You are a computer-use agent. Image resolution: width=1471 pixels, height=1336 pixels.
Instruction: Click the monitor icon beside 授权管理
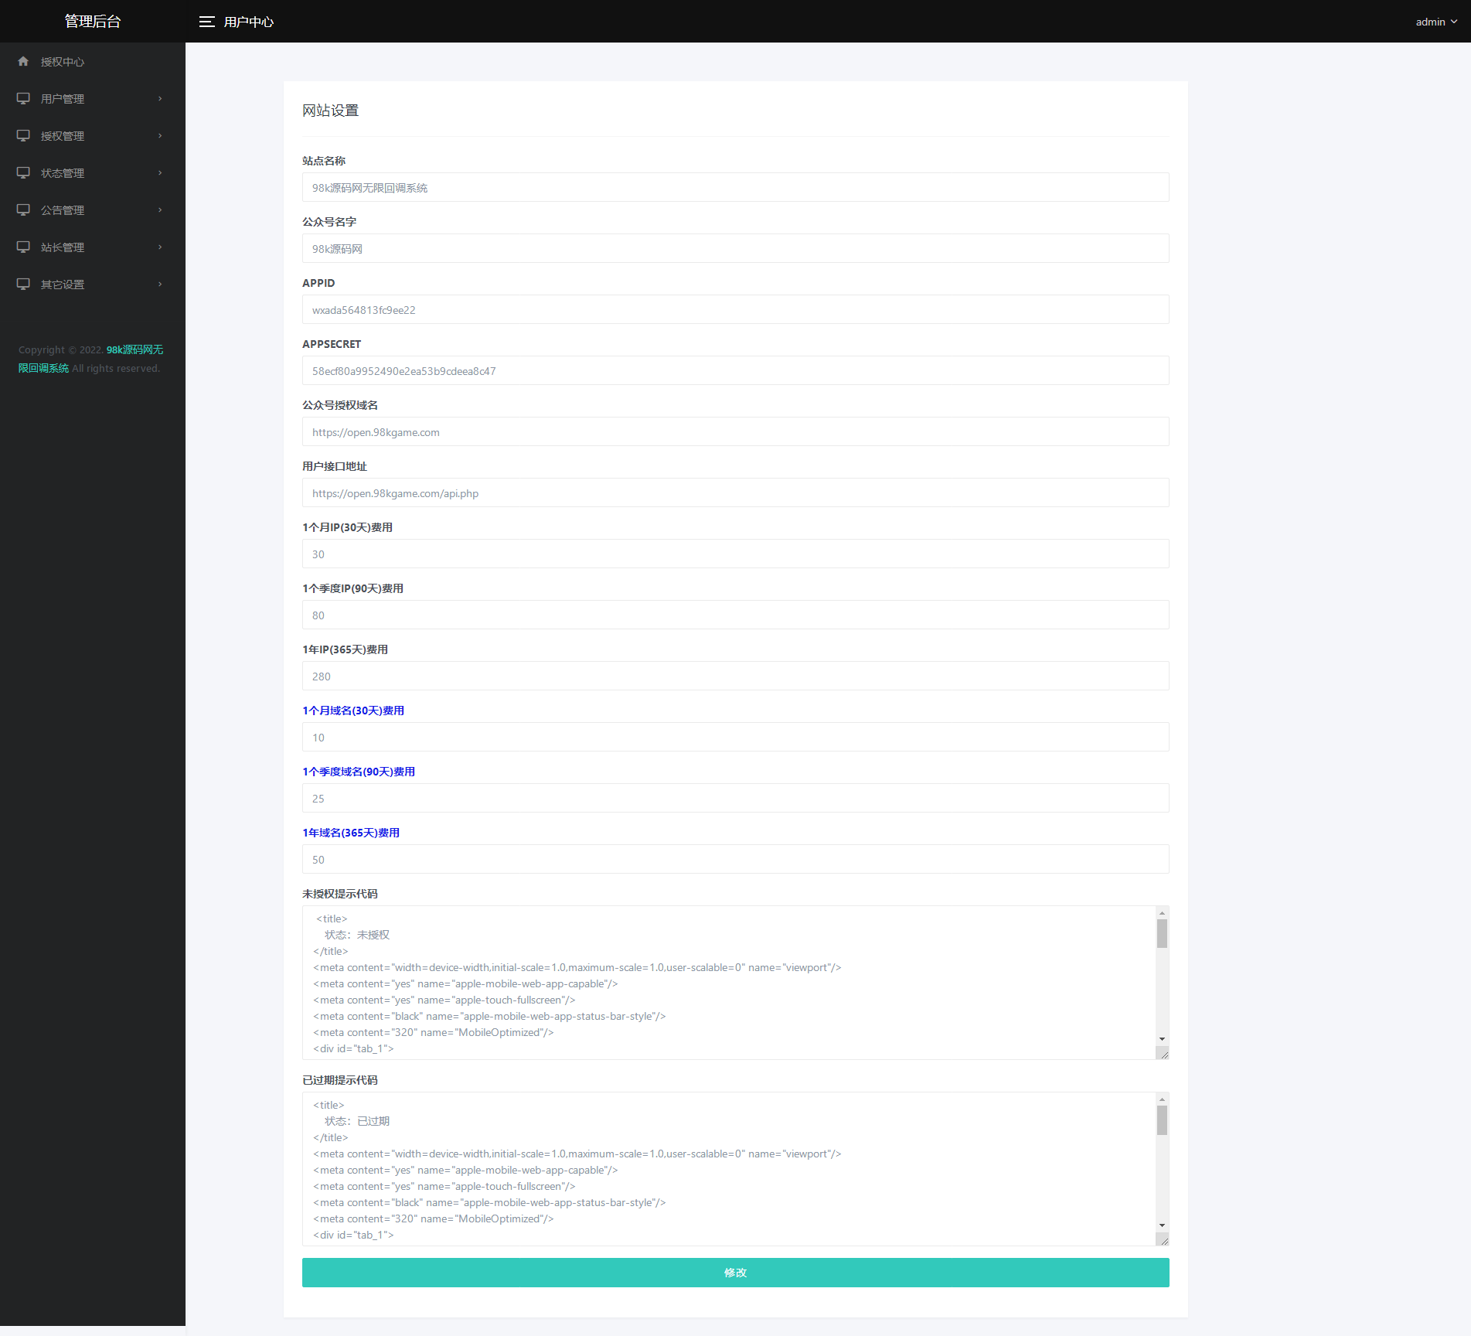(23, 135)
